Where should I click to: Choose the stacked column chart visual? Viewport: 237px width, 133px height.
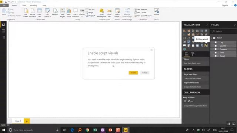pos(189,31)
